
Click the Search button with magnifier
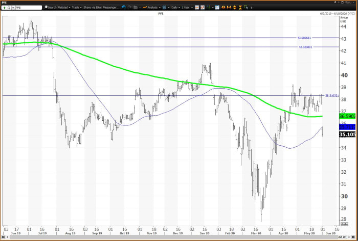(50, 8)
